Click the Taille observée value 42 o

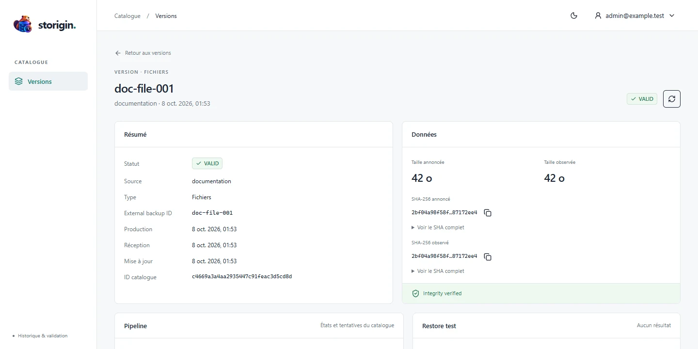(554, 178)
